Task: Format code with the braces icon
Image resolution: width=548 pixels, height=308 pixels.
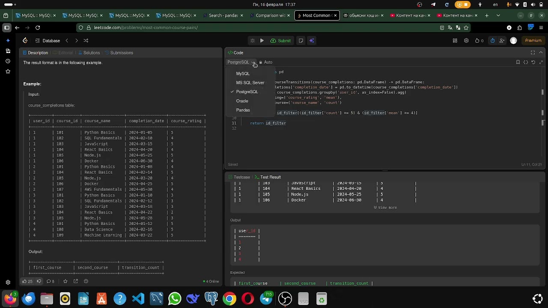Action: 526,62
